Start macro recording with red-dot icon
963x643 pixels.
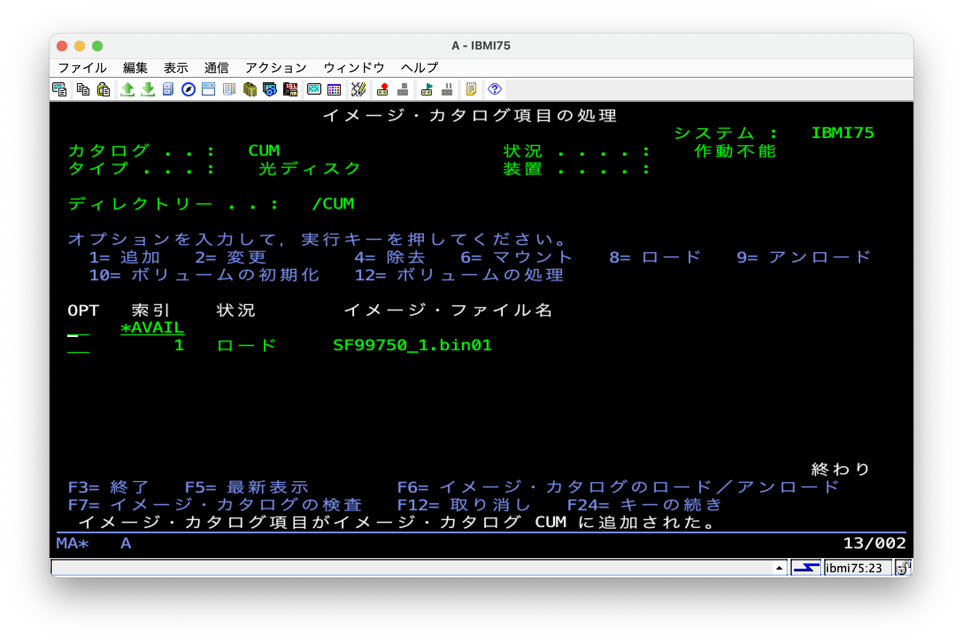382,90
